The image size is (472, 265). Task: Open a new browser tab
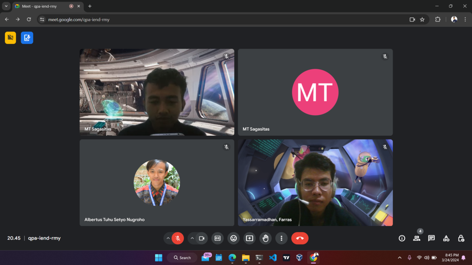point(90,6)
